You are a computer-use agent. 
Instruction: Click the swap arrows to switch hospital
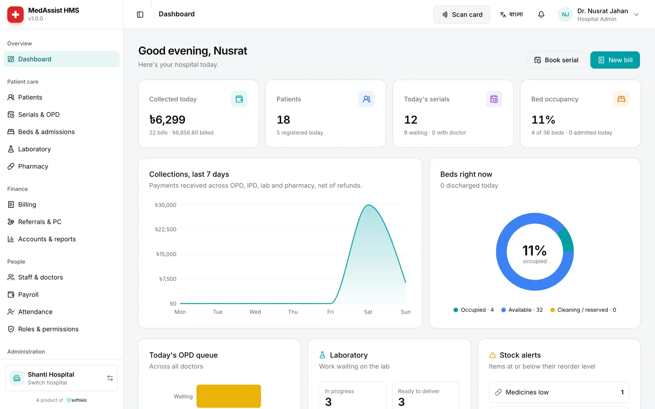click(110, 378)
